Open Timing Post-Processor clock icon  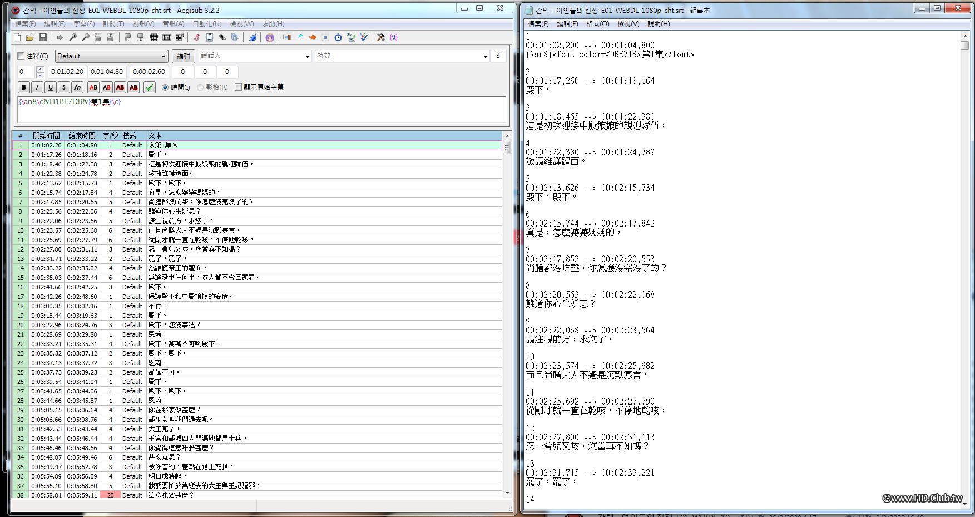coord(338,37)
